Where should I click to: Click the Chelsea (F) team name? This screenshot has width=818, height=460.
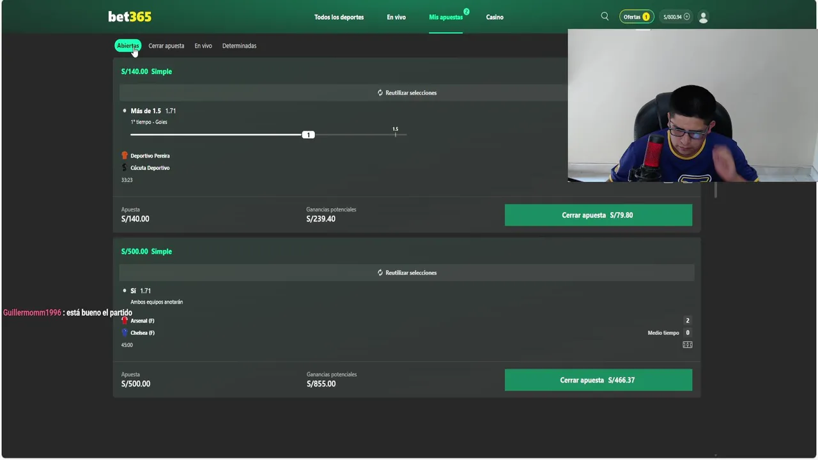(143, 333)
